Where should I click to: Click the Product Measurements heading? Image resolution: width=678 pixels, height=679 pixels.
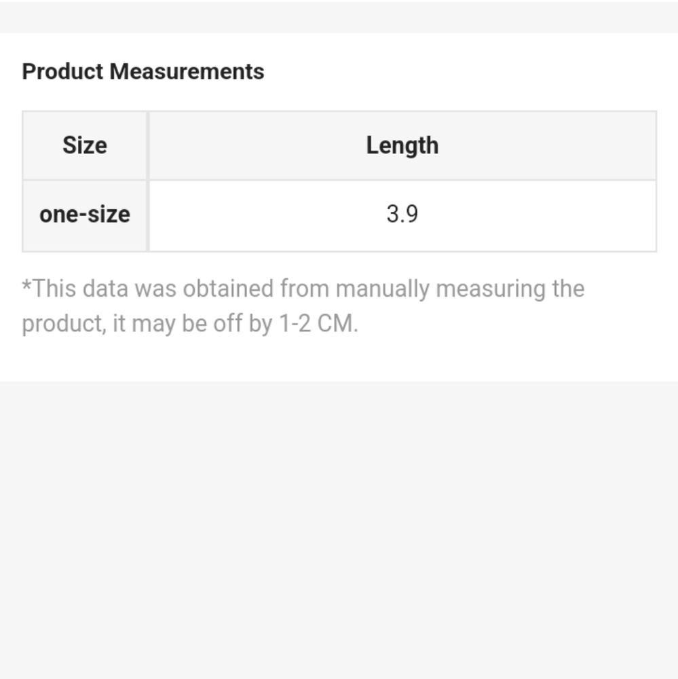143,71
